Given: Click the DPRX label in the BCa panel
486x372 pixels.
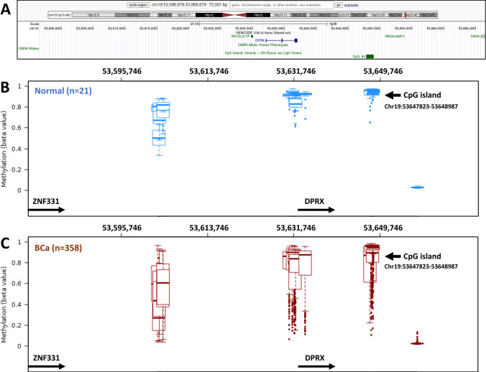Looking at the screenshot, I should 315,358.
